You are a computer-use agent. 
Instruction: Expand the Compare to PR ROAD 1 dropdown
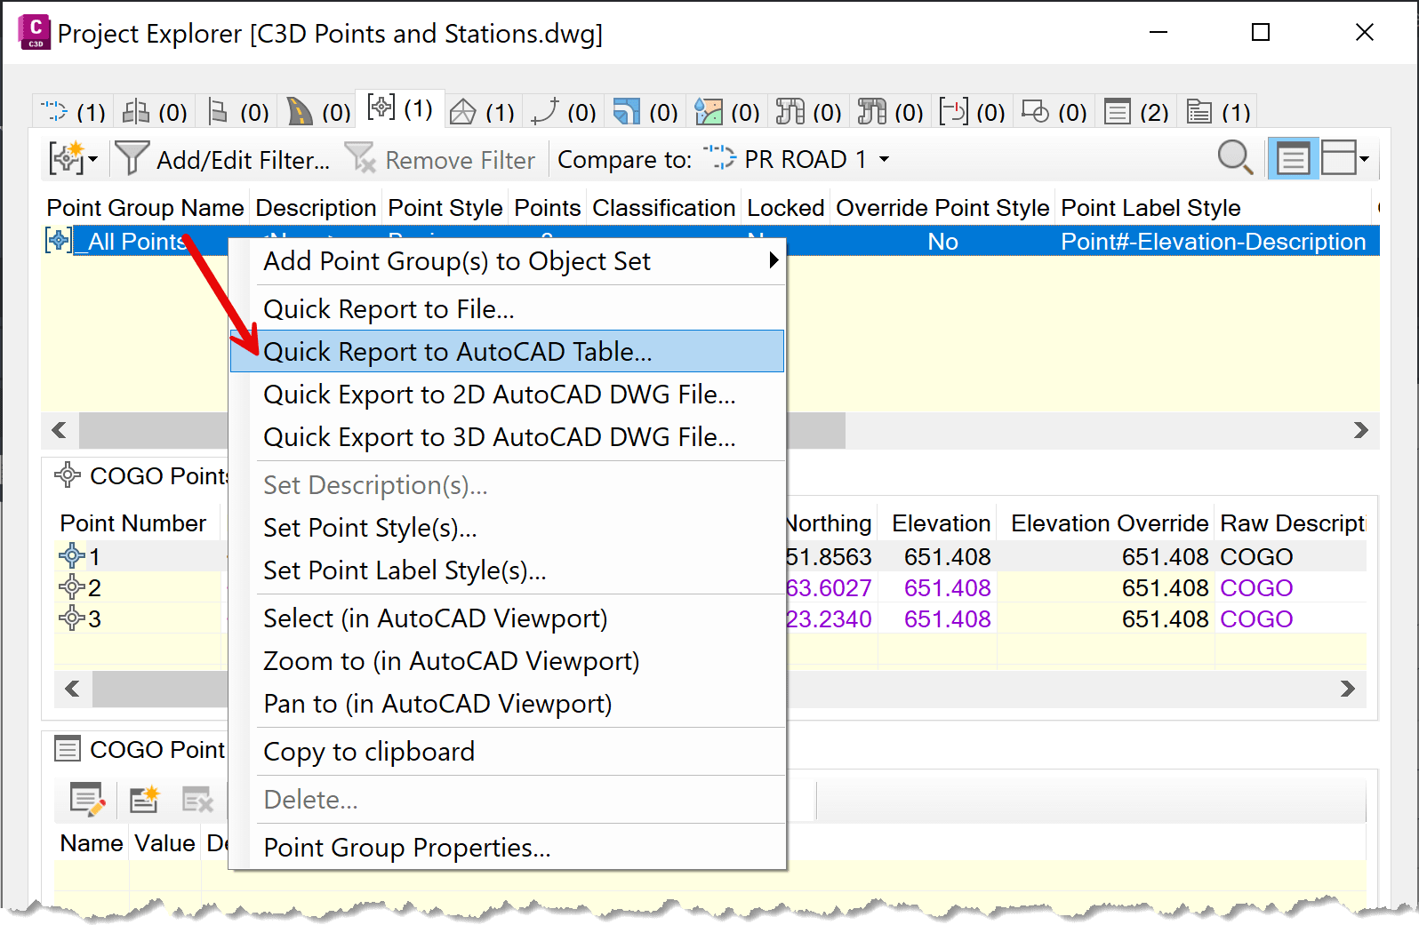(884, 160)
